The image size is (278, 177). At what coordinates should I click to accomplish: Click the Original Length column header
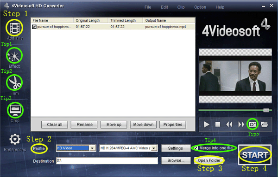tap(91, 20)
